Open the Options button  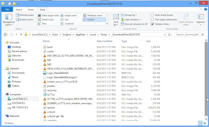coord(201,20)
